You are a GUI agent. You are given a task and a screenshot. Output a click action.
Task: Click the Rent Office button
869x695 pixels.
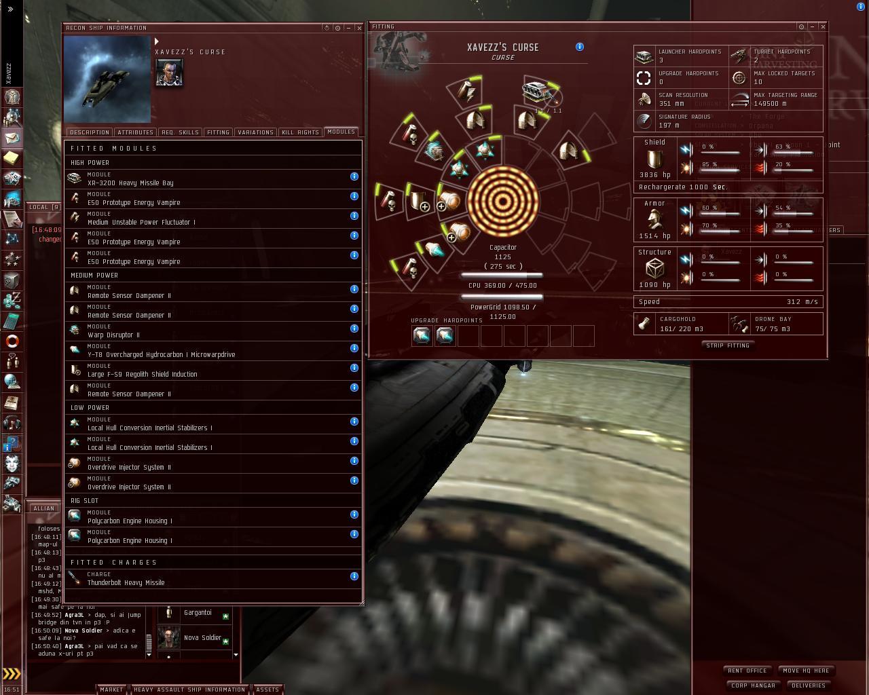pyautogui.click(x=747, y=671)
